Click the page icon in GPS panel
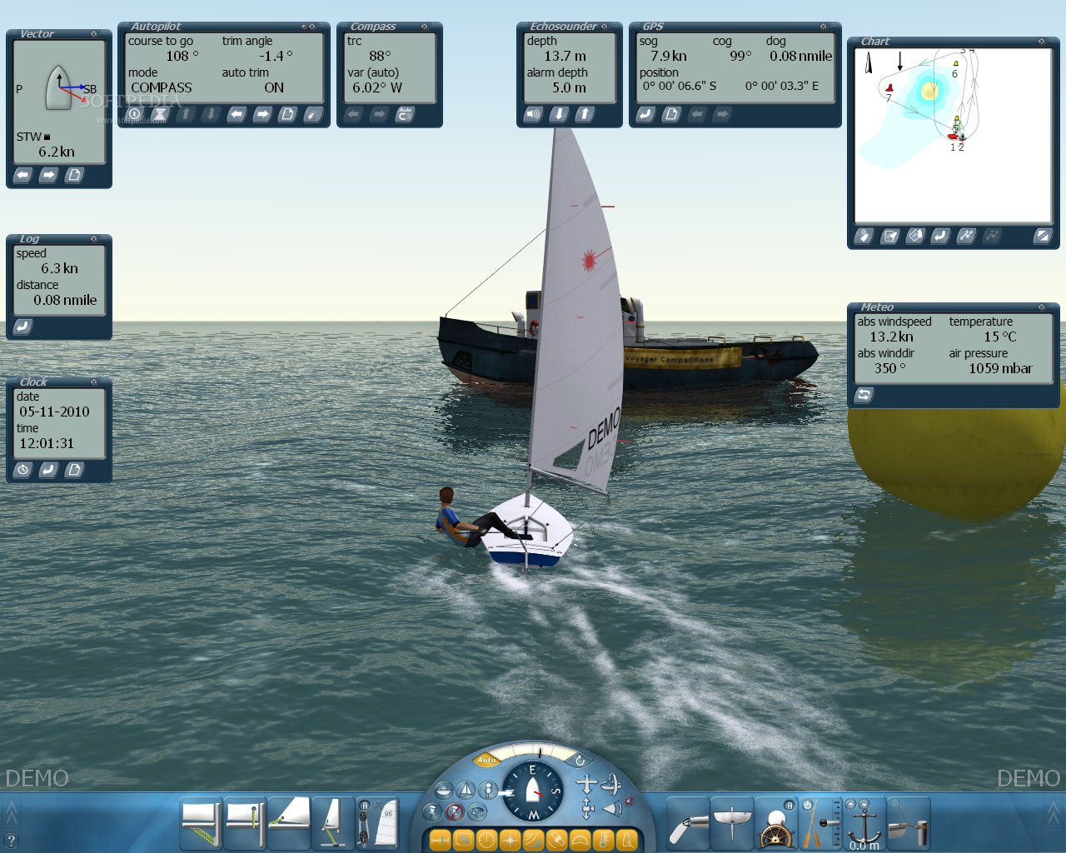 [671, 114]
